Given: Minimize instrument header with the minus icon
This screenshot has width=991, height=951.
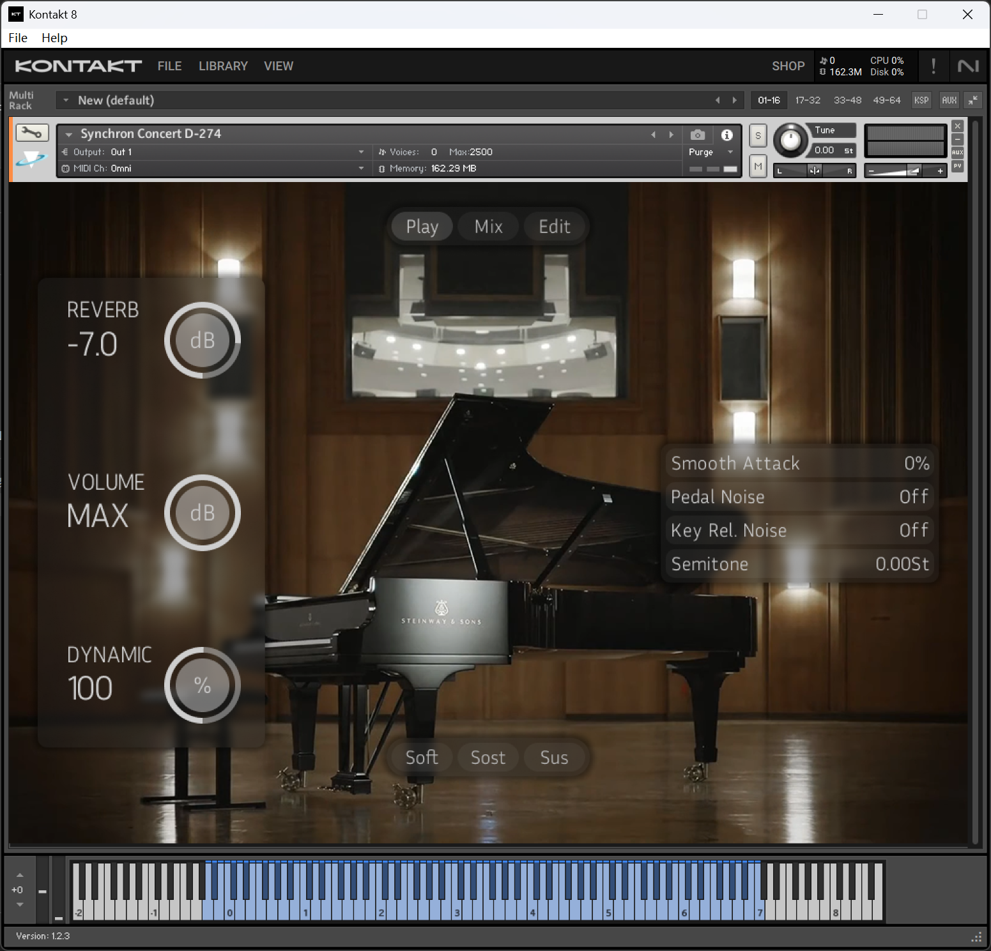Looking at the screenshot, I should (957, 139).
